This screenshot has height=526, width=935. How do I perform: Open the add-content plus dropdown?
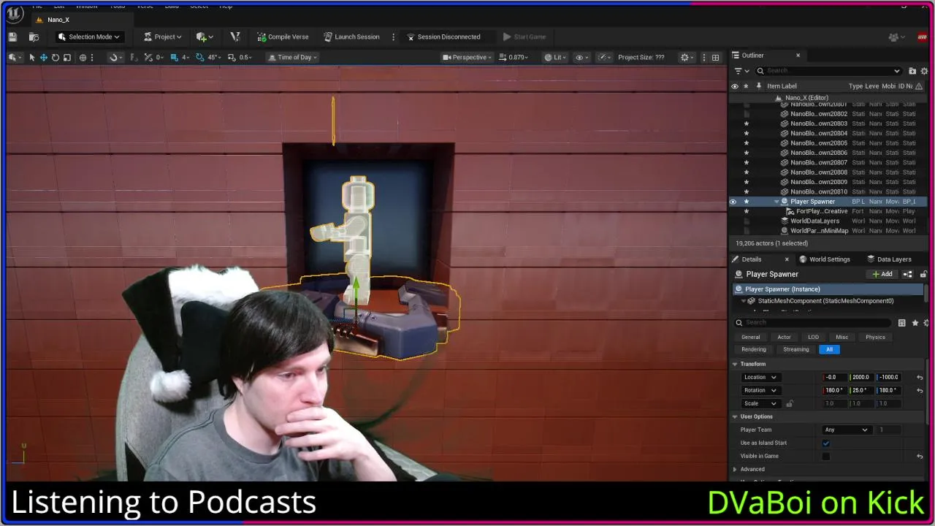[205, 37]
